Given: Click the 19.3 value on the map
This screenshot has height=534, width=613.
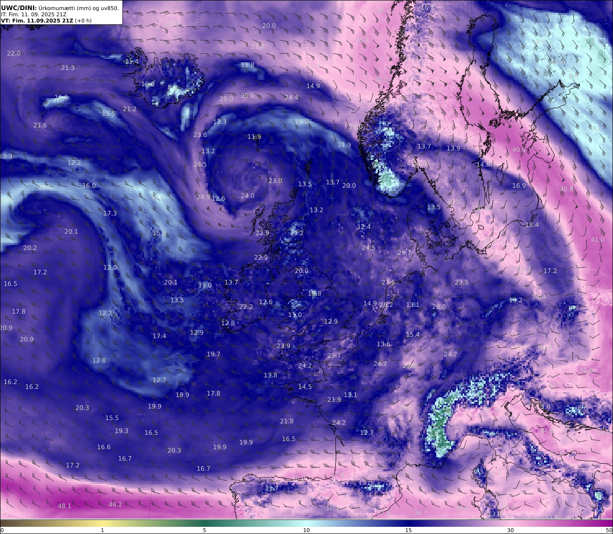Looking at the screenshot, I should tap(122, 431).
